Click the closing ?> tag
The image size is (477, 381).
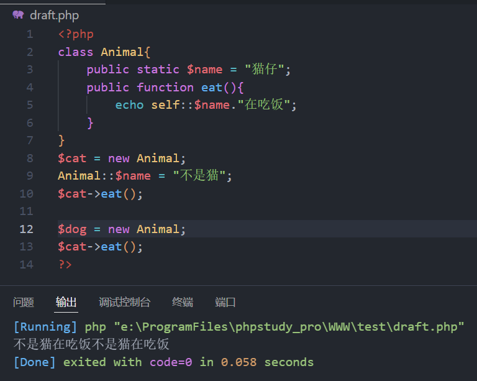point(65,264)
